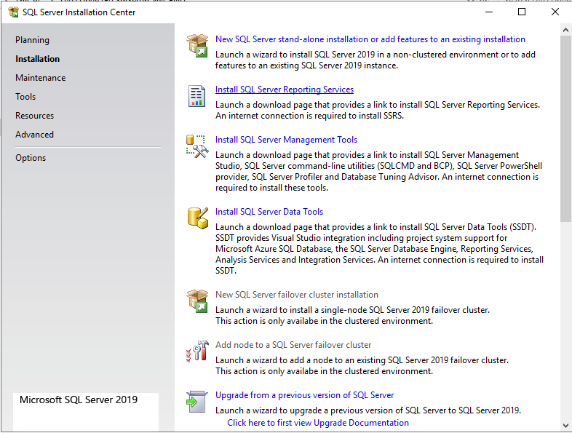The width and height of the screenshot is (572, 433).
Task: Click the scrollbar up arrow
Action: coord(565,30)
